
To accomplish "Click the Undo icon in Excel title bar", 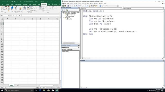I will tap(15, 2).
